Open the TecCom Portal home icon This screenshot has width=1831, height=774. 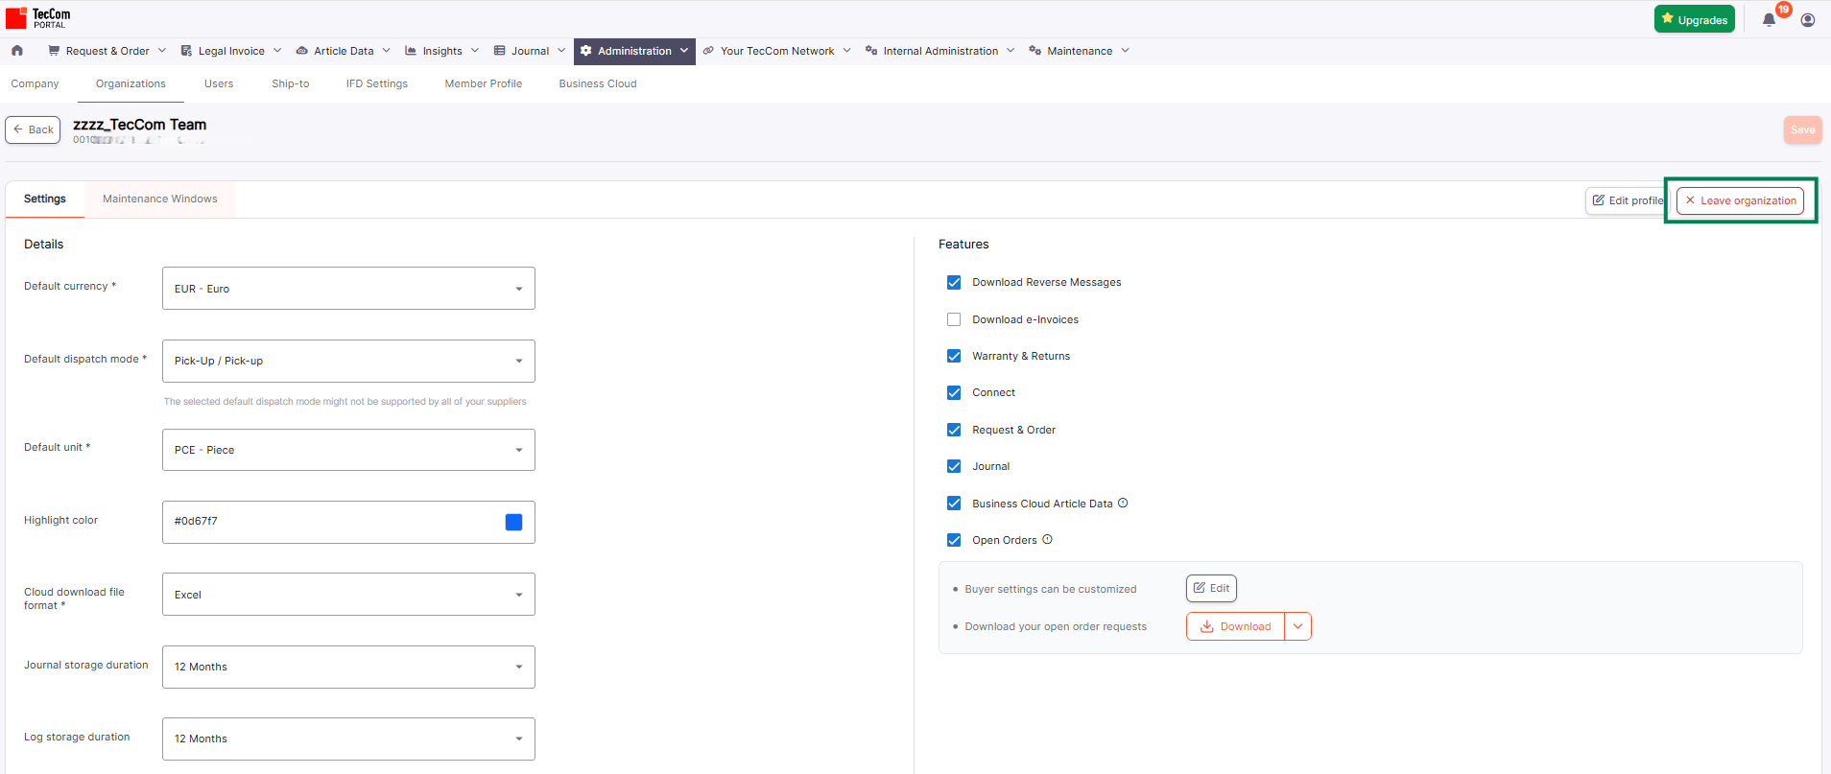17,51
